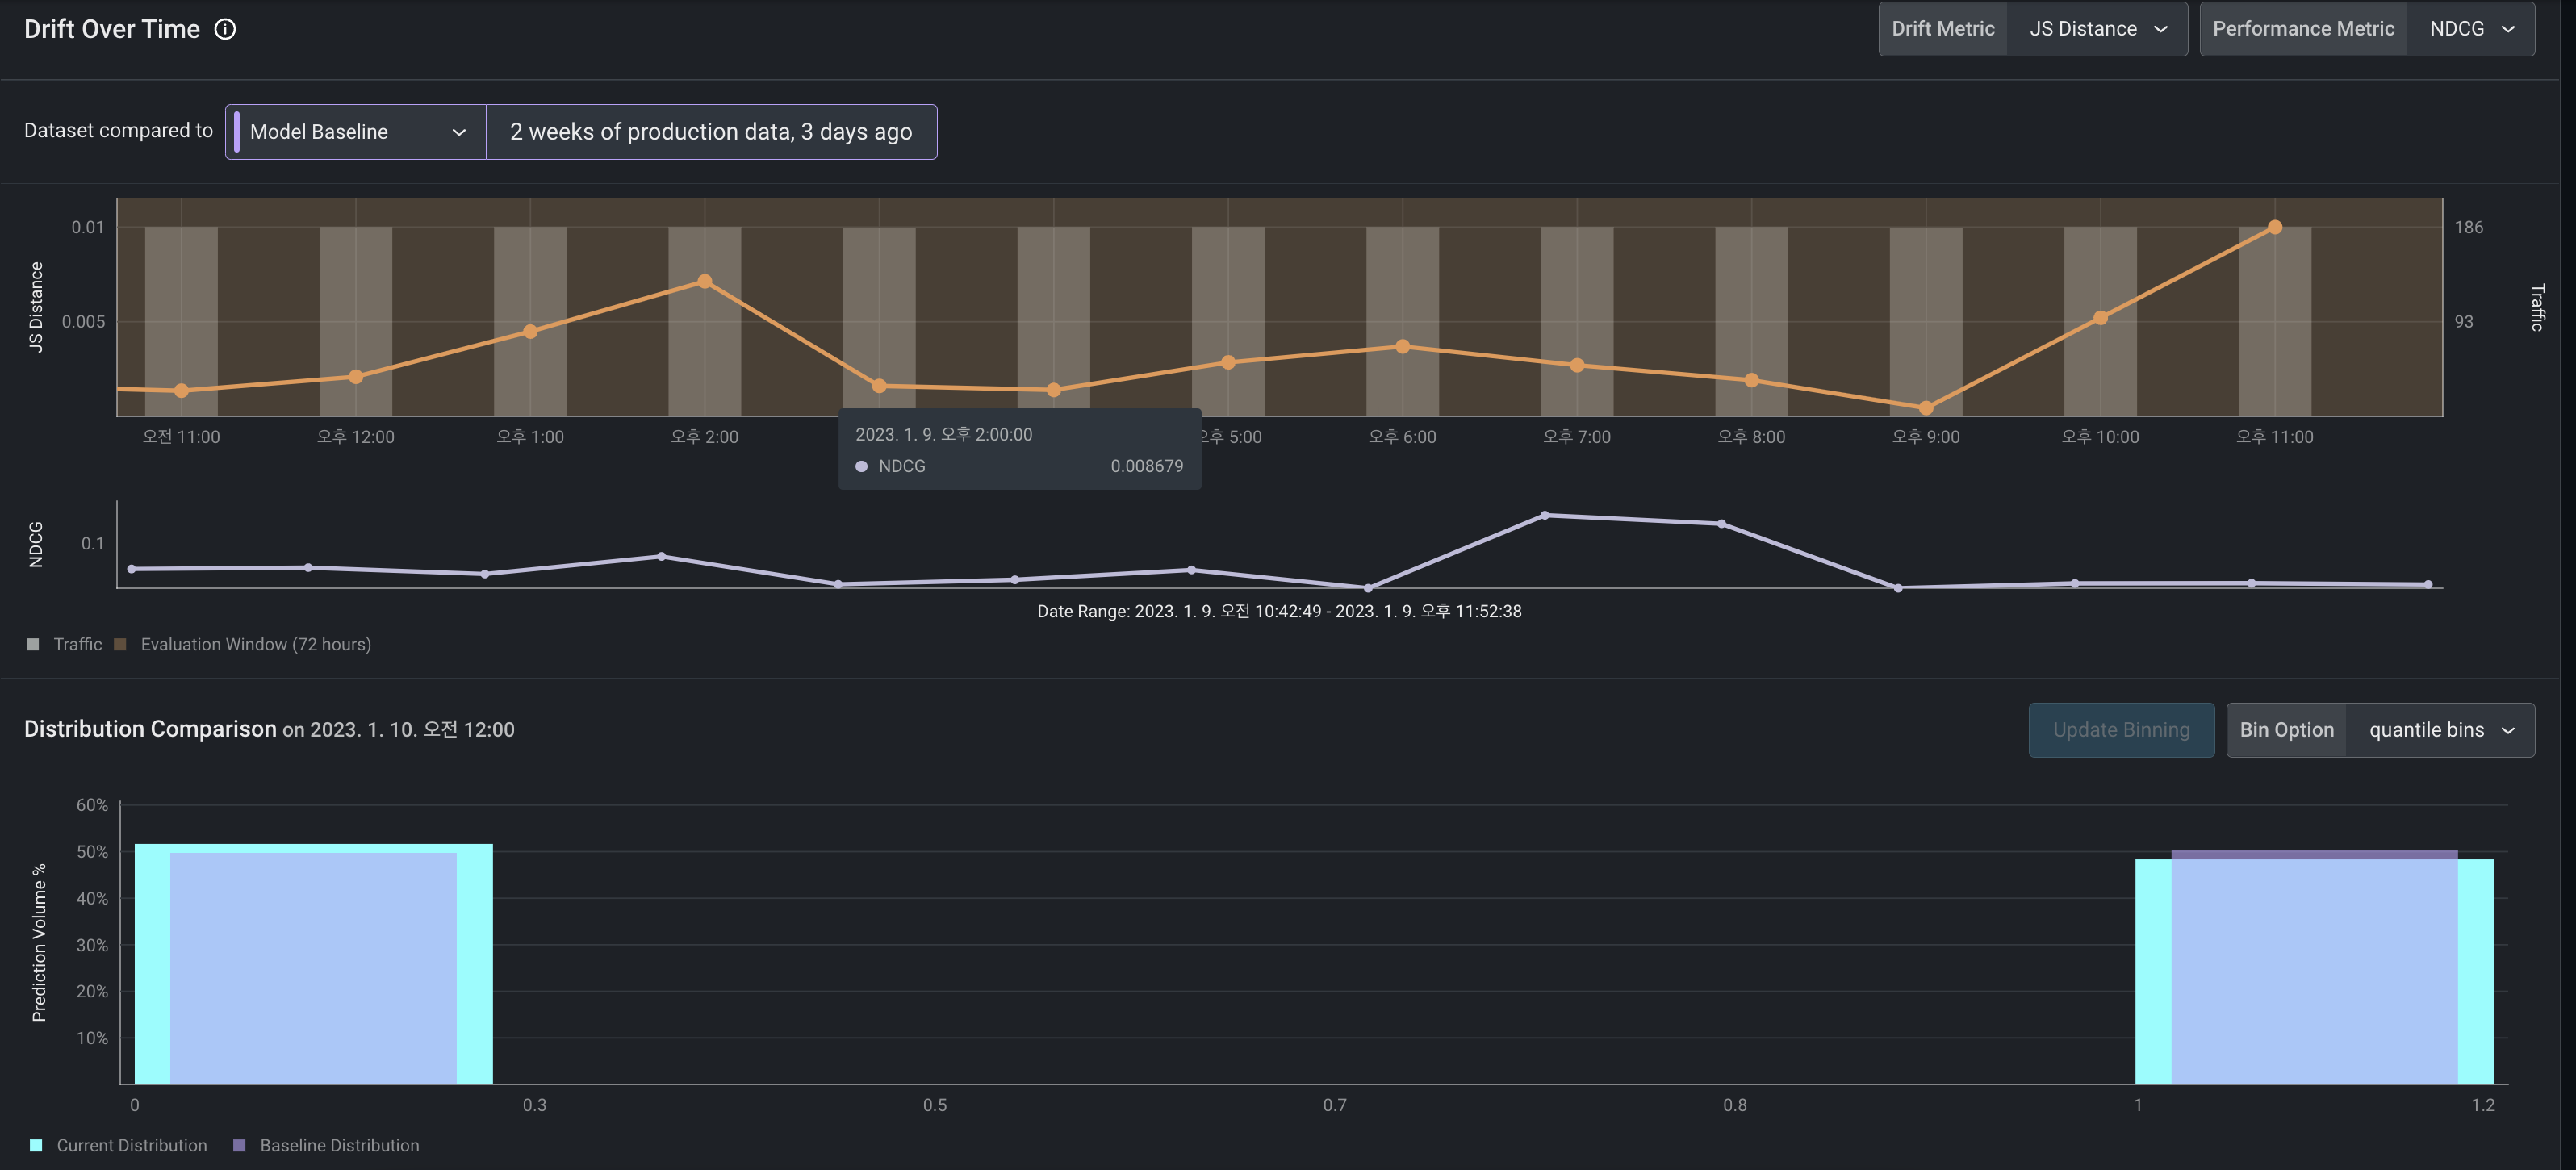Select the 오후 11:00 drift data point

tap(2274, 228)
